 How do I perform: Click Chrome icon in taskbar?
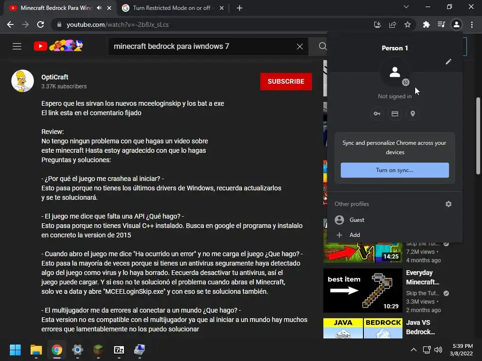click(57, 350)
